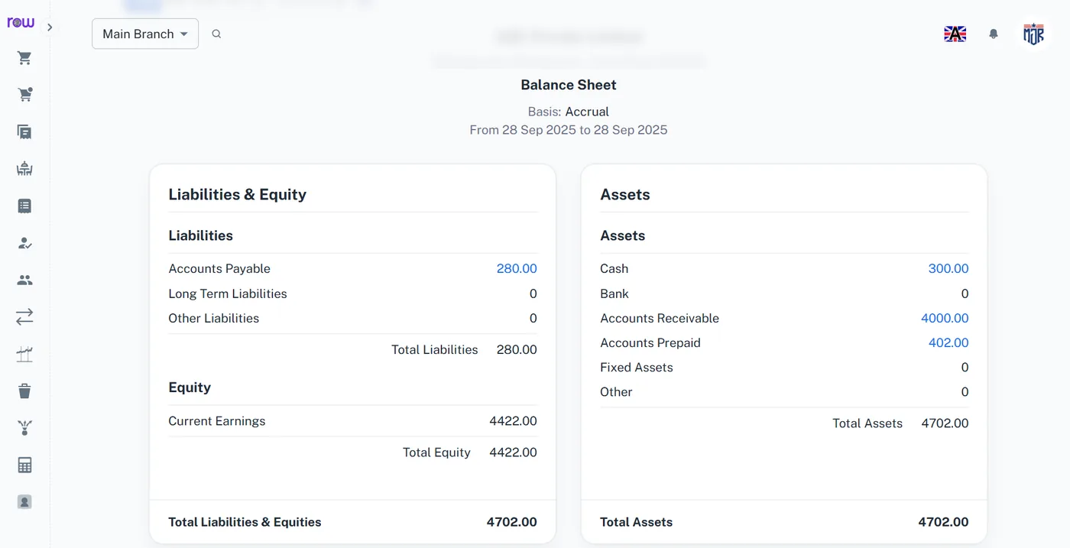This screenshot has width=1070, height=548.
Task: Click the row logo in the sidebar
Action: pyautogui.click(x=21, y=23)
